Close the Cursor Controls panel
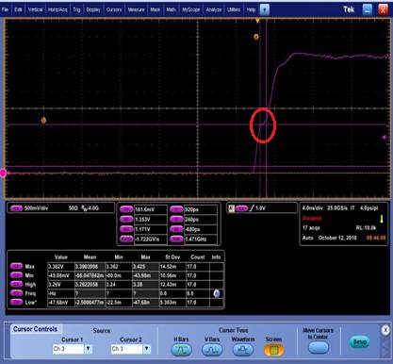The image size is (393, 364). pyautogui.click(x=385, y=330)
